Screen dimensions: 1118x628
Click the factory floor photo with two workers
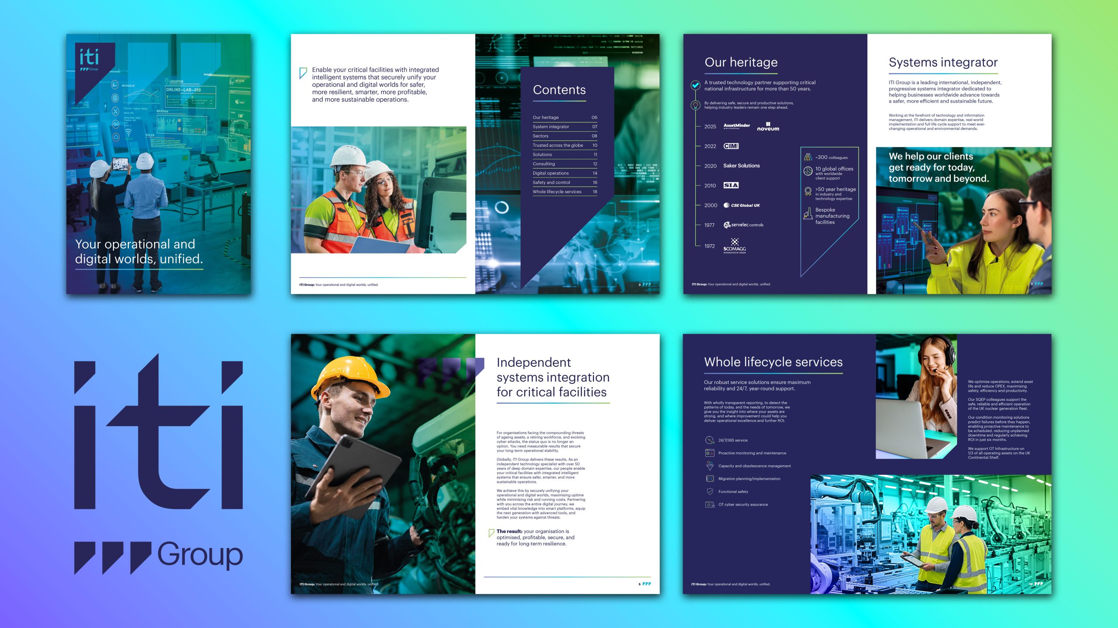coord(931,534)
